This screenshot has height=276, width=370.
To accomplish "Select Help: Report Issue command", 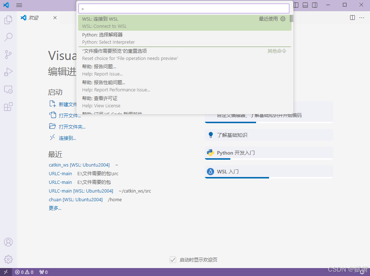I will [x=185, y=70].
